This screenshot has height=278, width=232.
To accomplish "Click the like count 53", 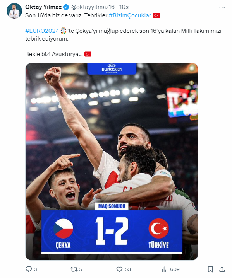I will pos(128,269).
